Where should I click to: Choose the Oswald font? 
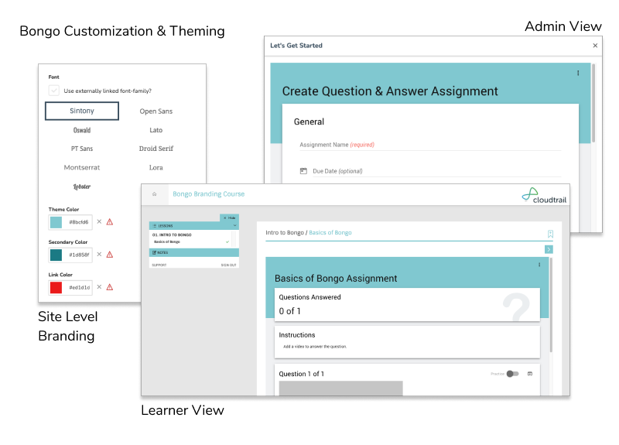[x=82, y=130]
